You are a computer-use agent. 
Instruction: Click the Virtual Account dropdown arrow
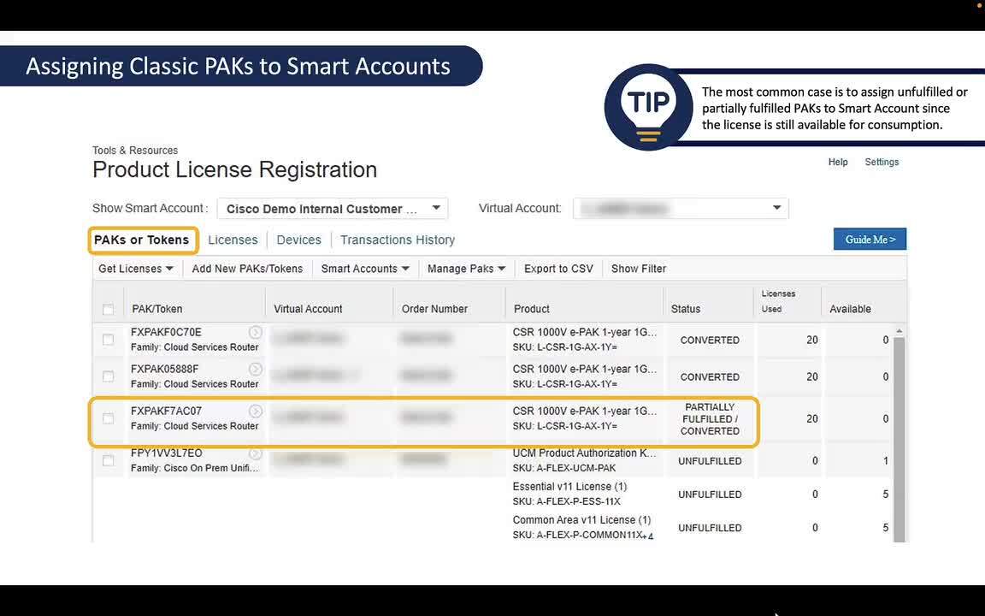(x=776, y=207)
